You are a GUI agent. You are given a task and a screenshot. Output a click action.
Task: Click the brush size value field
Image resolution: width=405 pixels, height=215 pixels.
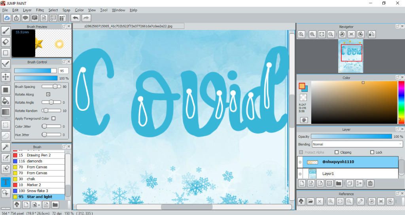click(63, 70)
